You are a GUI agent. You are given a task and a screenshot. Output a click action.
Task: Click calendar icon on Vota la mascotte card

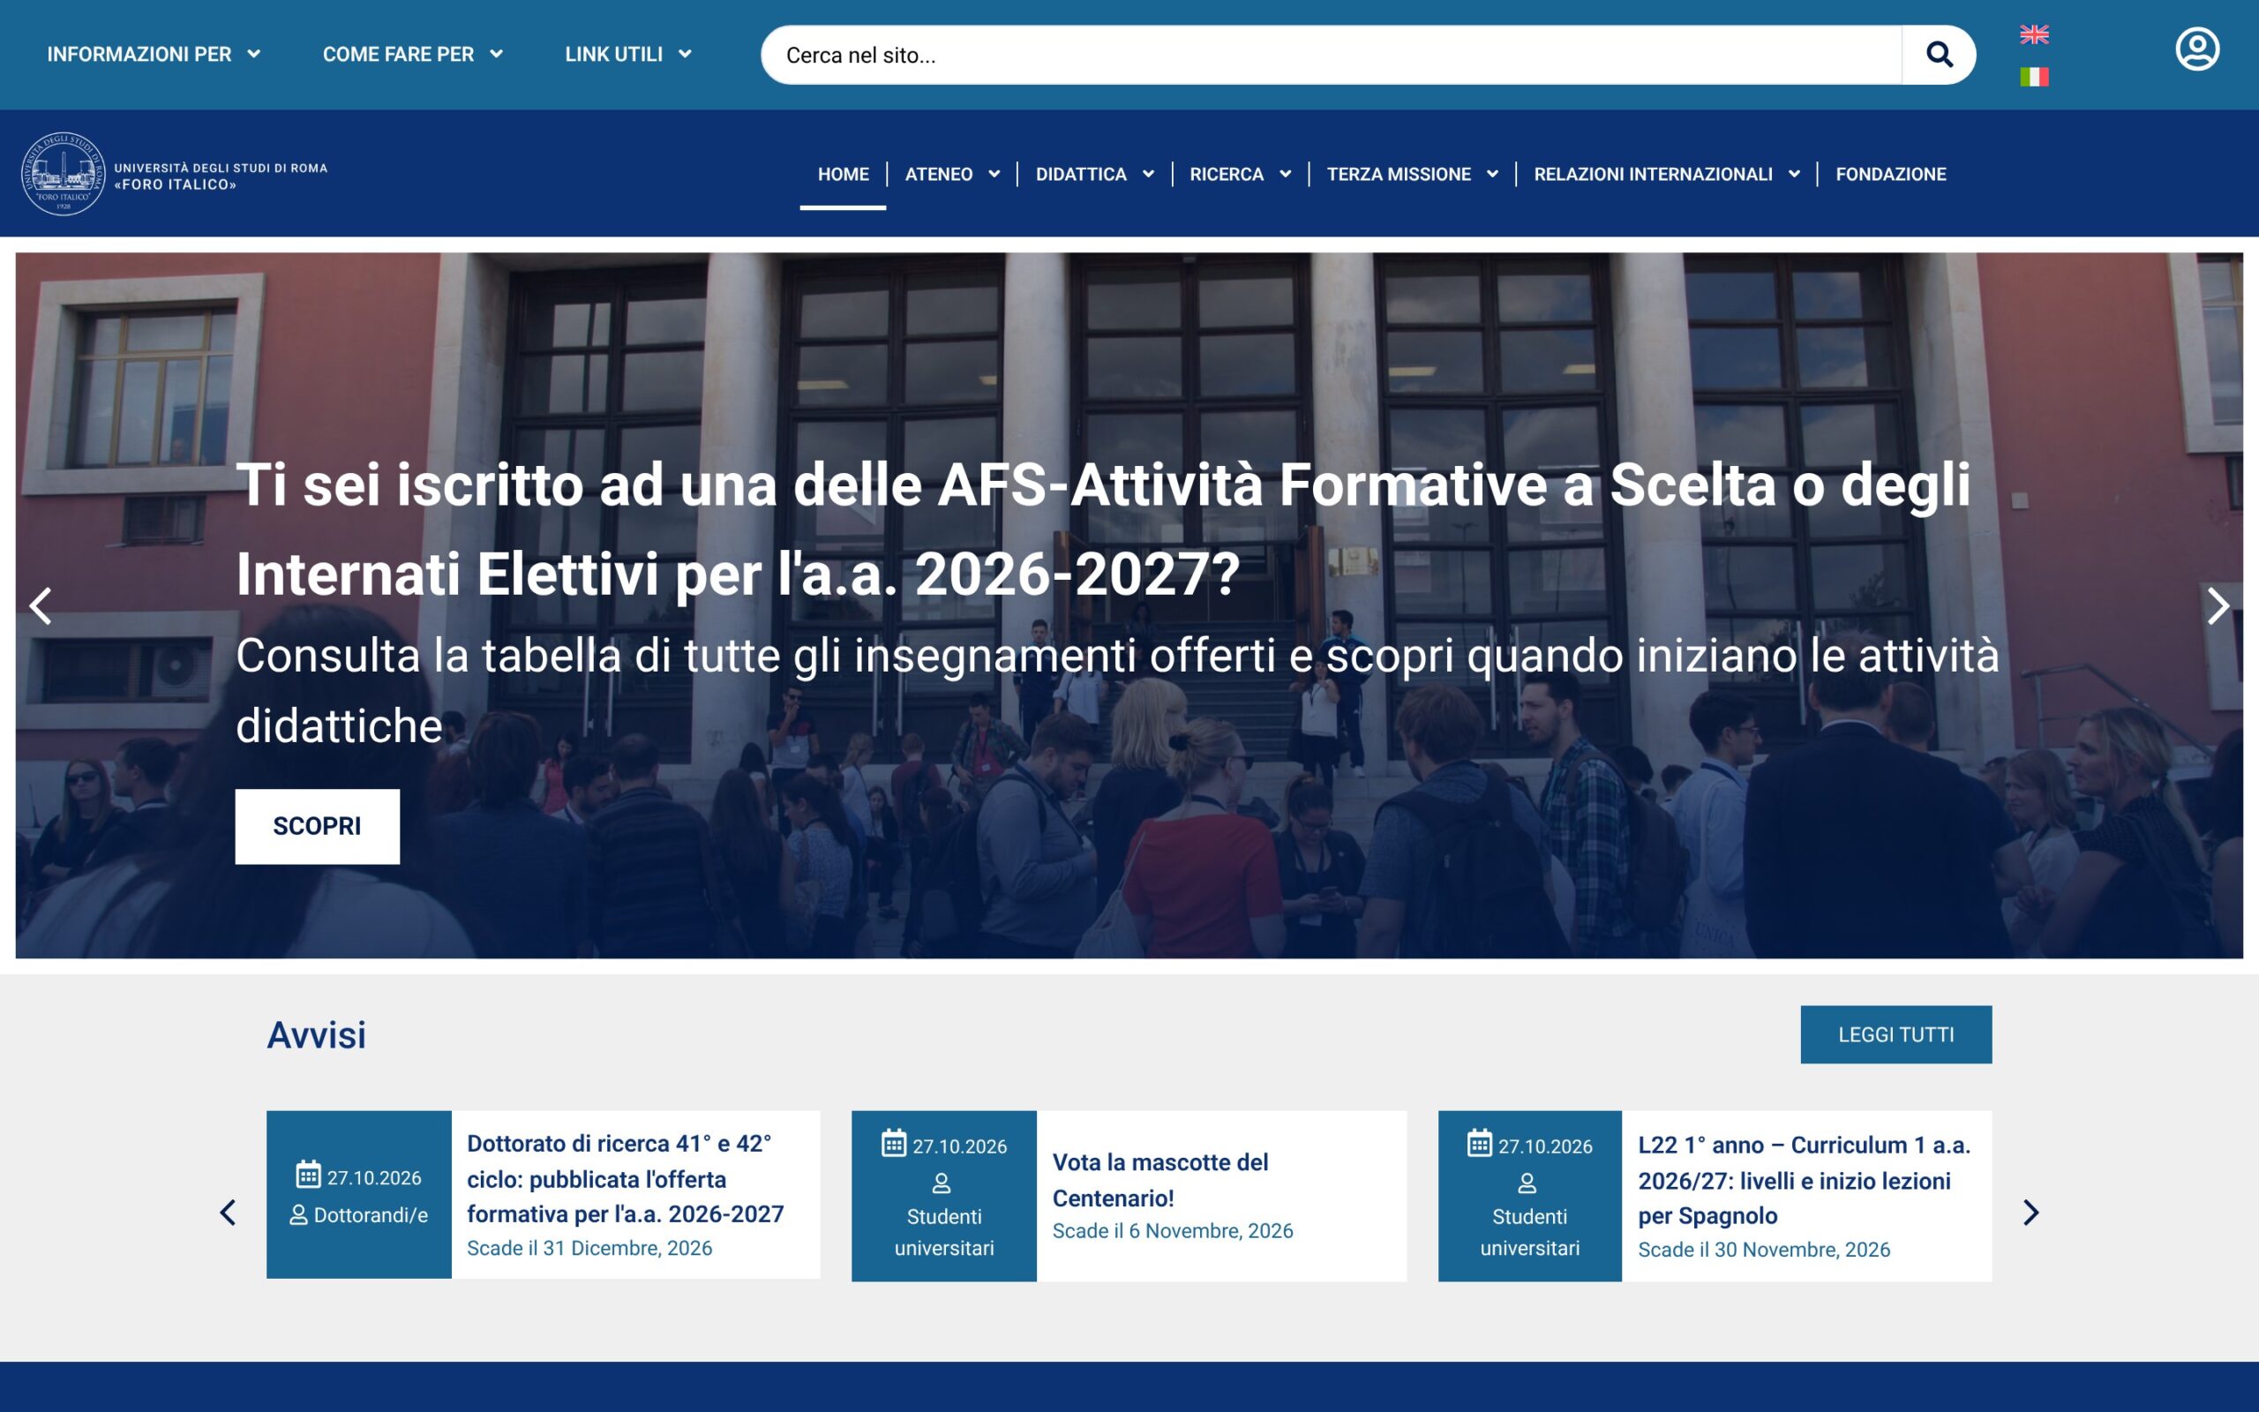point(894,1143)
